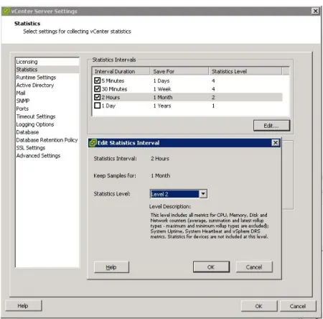The height and width of the screenshot is (319, 323).
Task: Open SNMP settings
Action: tap(23, 101)
